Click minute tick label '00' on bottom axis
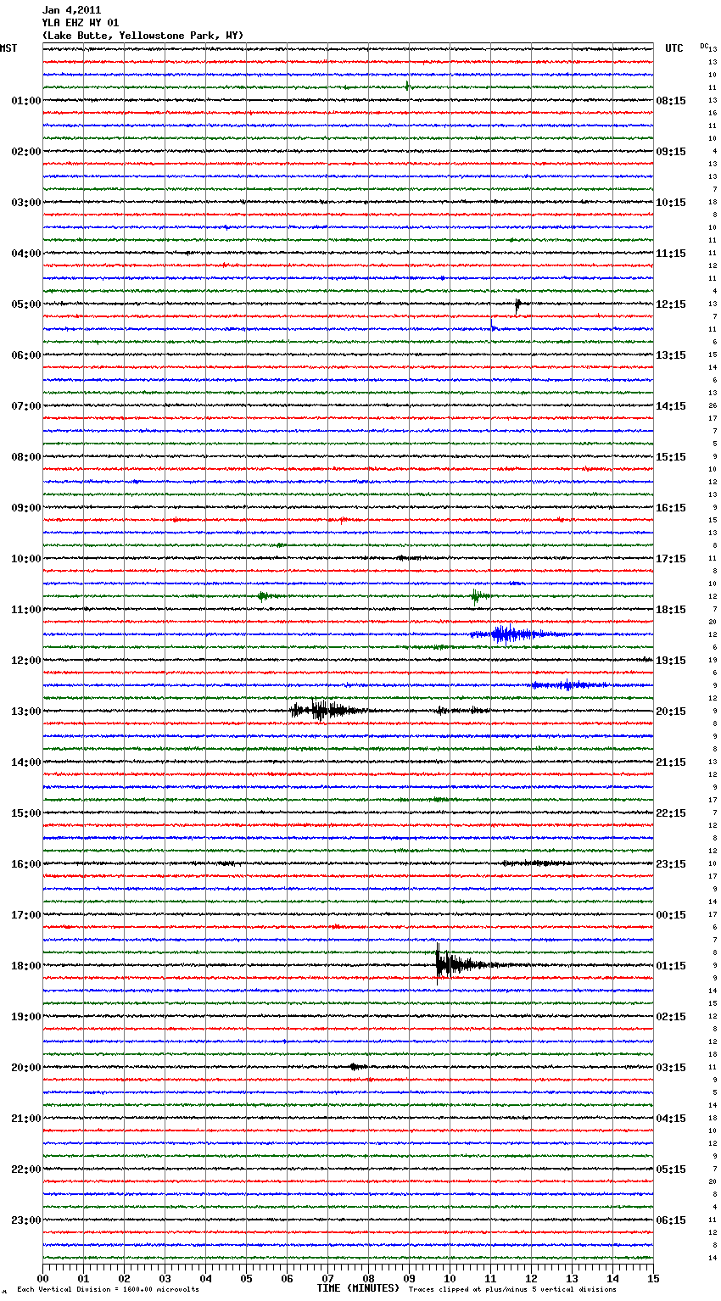 point(42,1278)
